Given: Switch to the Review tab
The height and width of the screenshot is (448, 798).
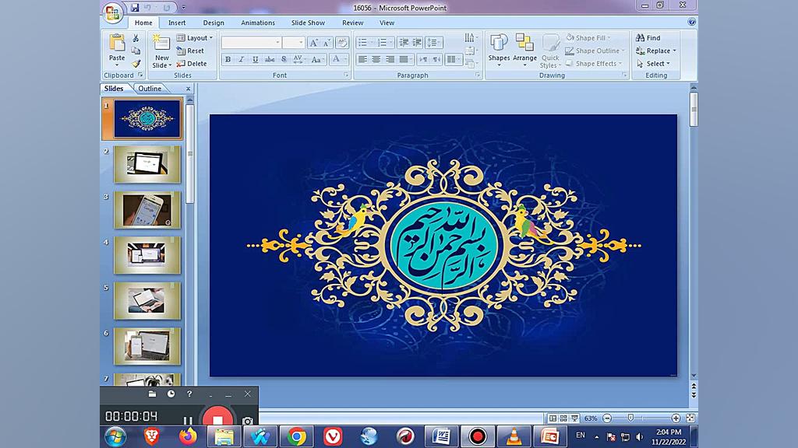Looking at the screenshot, I should 353,23.
